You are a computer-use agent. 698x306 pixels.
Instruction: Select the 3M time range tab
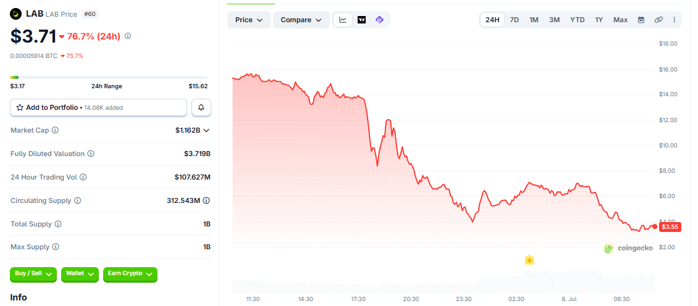tap(554, 20)
